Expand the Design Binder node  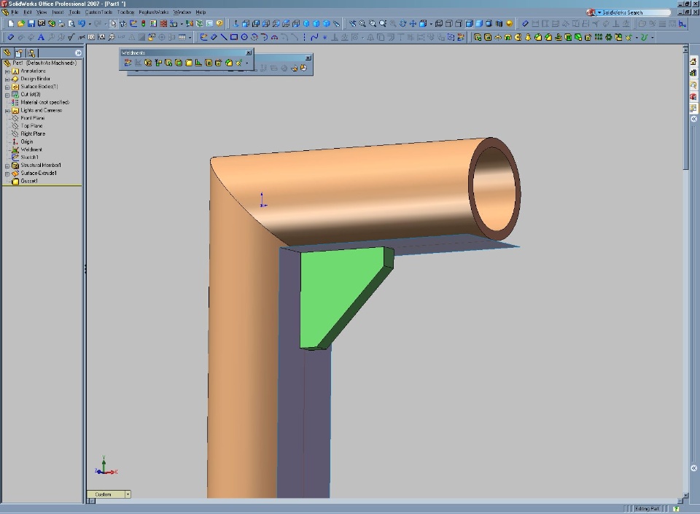point(7,79)
